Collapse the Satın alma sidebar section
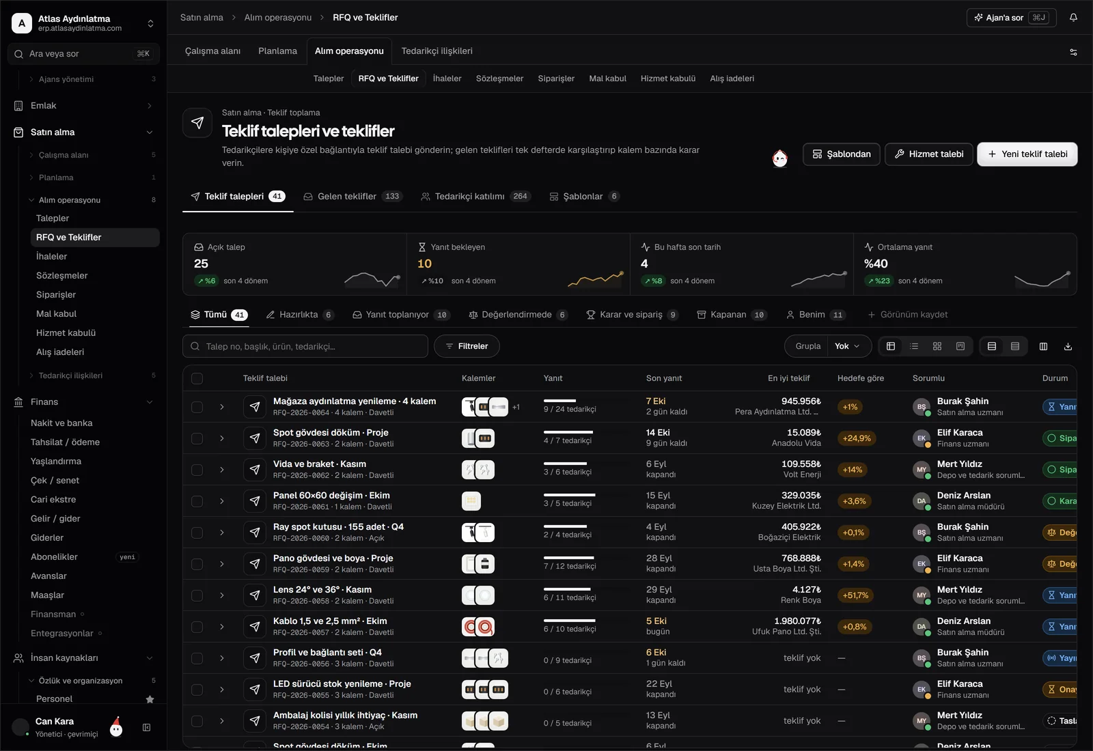Viewport: 1093px width, 751px height. (x=150, y=132)
